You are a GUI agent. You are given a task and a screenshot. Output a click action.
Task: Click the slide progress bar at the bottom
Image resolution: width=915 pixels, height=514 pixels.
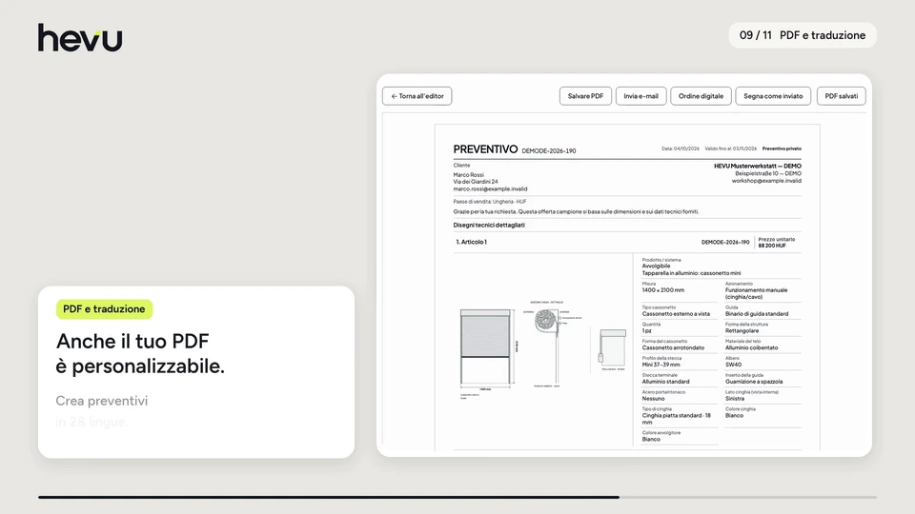[x=457, y=497]
